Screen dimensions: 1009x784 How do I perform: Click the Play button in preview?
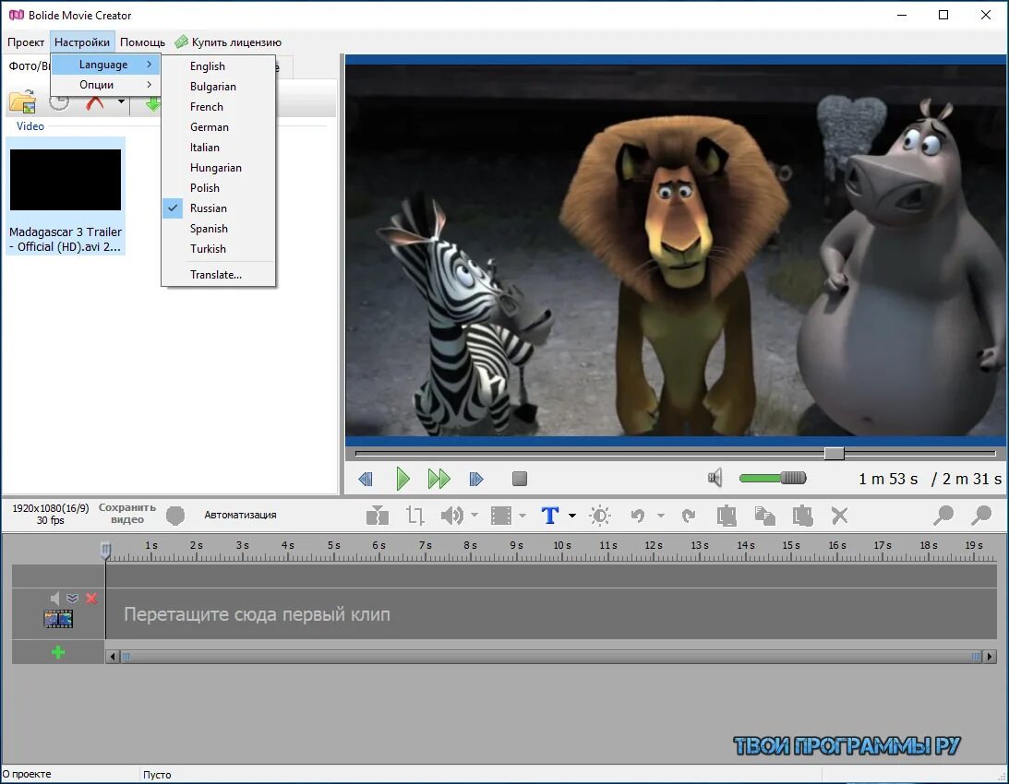point(402,479)
